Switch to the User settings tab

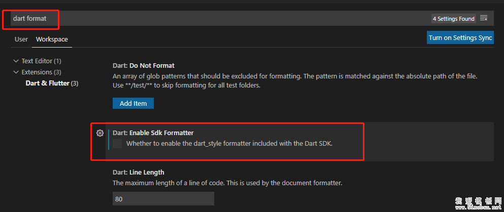point(21,39)
